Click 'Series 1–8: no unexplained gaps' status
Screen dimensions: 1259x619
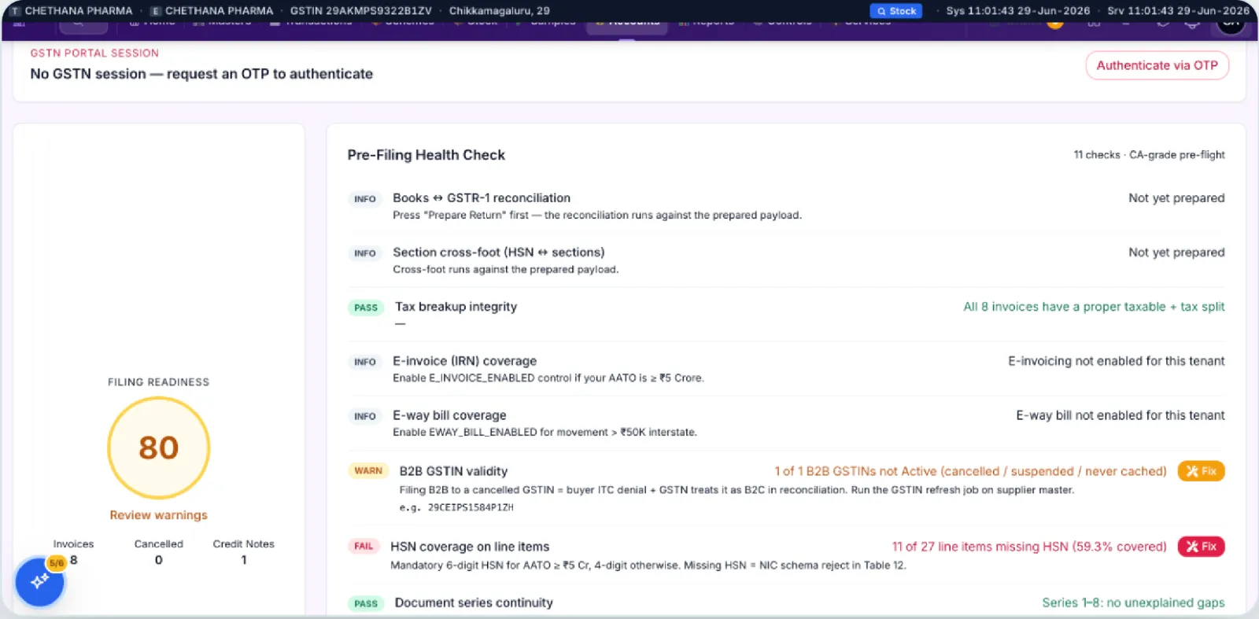(1133, 602)
